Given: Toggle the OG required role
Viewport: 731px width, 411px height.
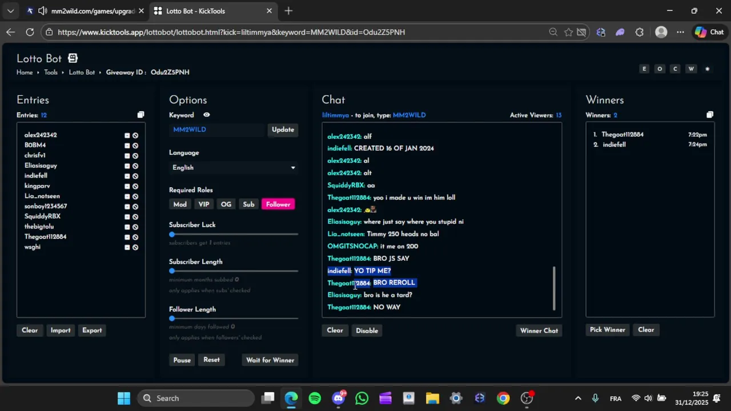Looking at the screenshot, I should [226, 204].
